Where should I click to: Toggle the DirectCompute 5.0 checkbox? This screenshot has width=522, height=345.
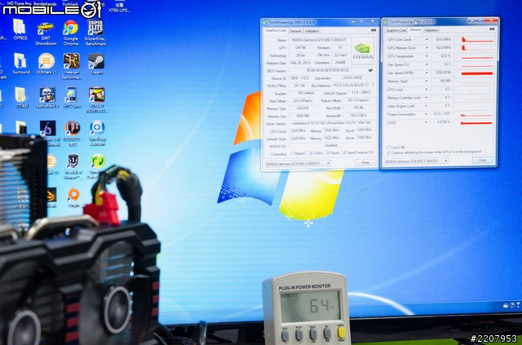coord(344,153)
